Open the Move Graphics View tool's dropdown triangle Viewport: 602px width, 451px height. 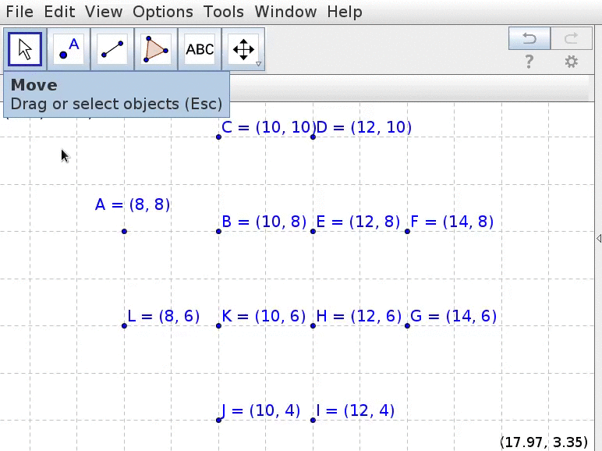click(x=258, y=64)
